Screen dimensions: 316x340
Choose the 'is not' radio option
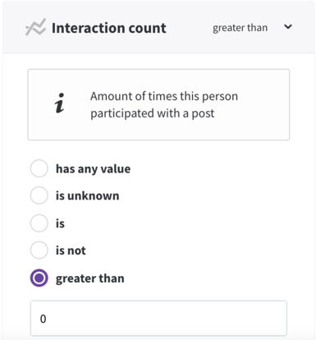[x=39, y=250]
